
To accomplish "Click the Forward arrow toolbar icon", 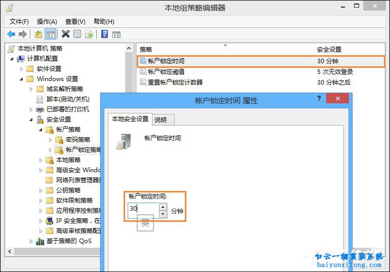I will point(23,34).
